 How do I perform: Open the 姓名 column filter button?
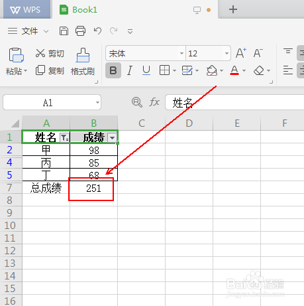coord(64,138)
